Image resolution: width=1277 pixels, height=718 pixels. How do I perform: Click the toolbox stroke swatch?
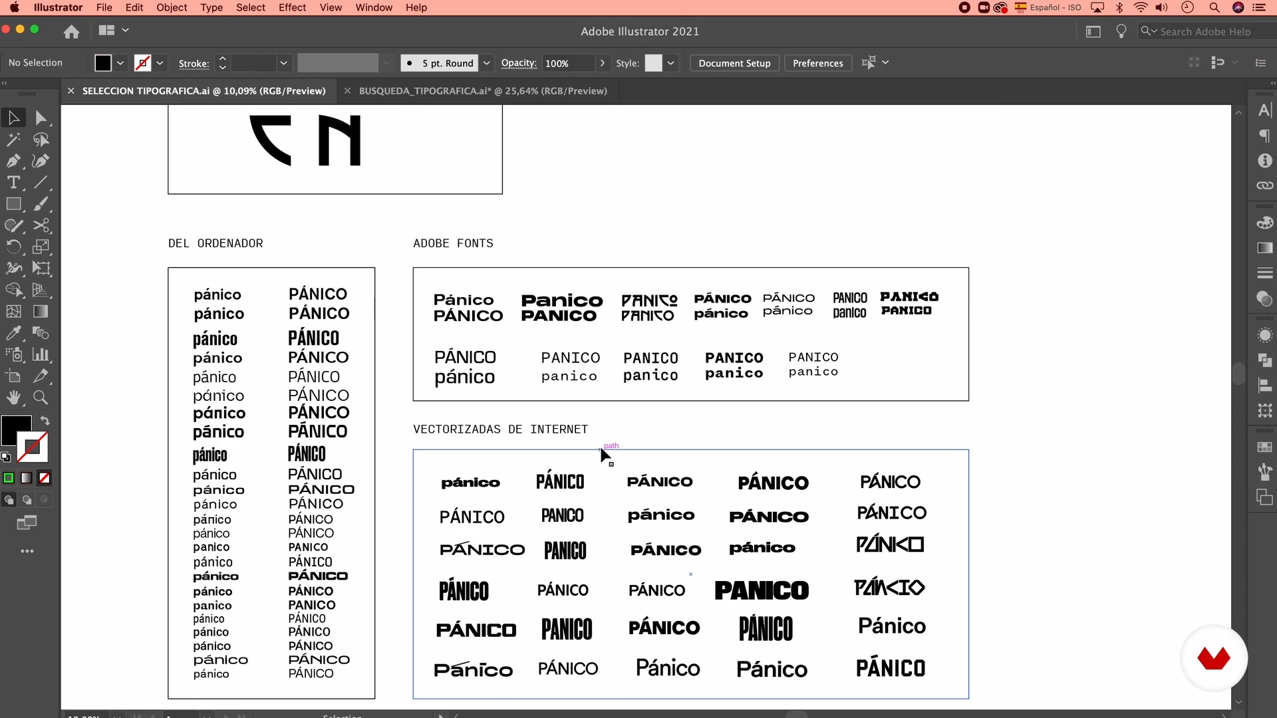pos(33,447)
